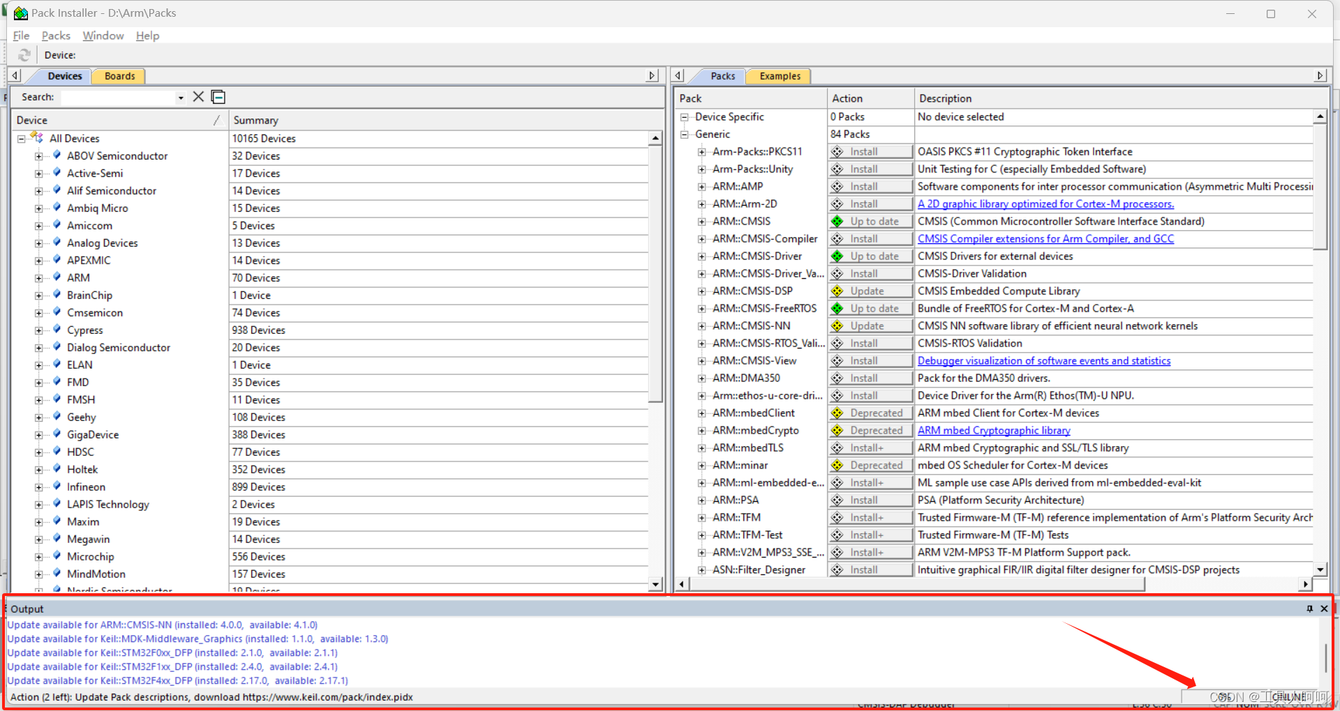Click the ABOV Semiconductor vendor icon
Viewport: 1340px width, 711px height.
pos(57,155)
